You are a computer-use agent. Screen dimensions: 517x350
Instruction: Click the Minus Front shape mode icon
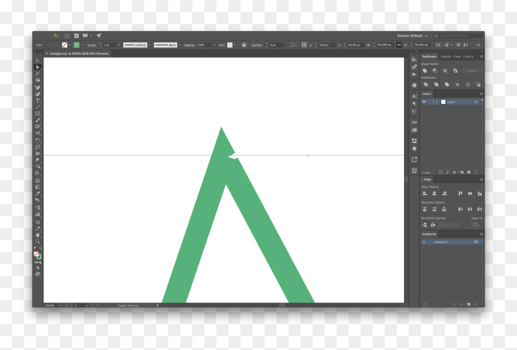click(x=435, y=71)
